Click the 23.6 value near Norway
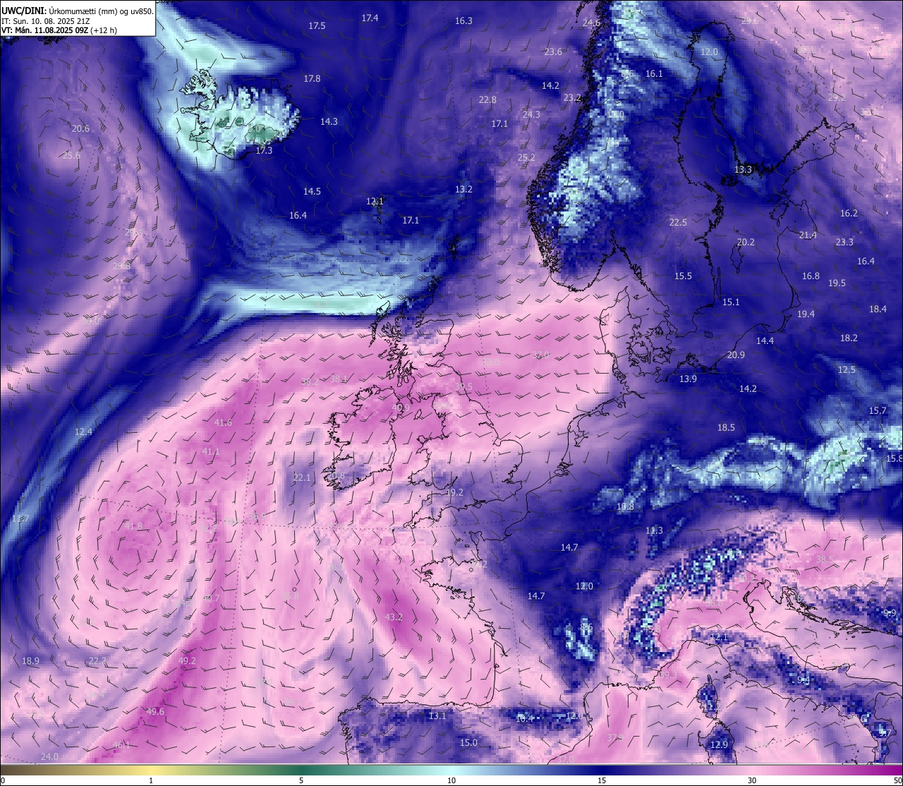Image resolution: width=903 pixels, height=786 pixels. [554, 52]
